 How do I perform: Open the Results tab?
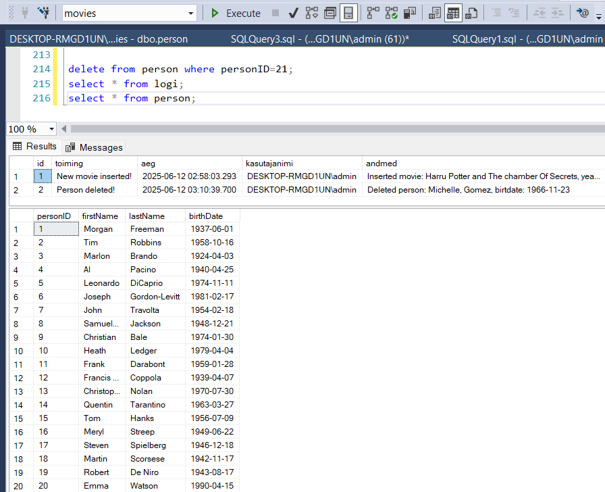click(x=34, y=147)
